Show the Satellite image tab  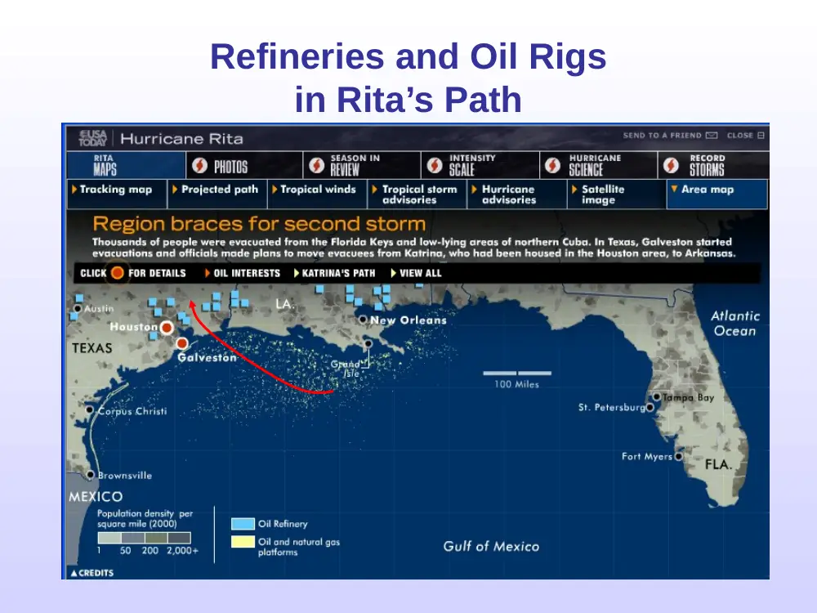(x=617, y=194)
